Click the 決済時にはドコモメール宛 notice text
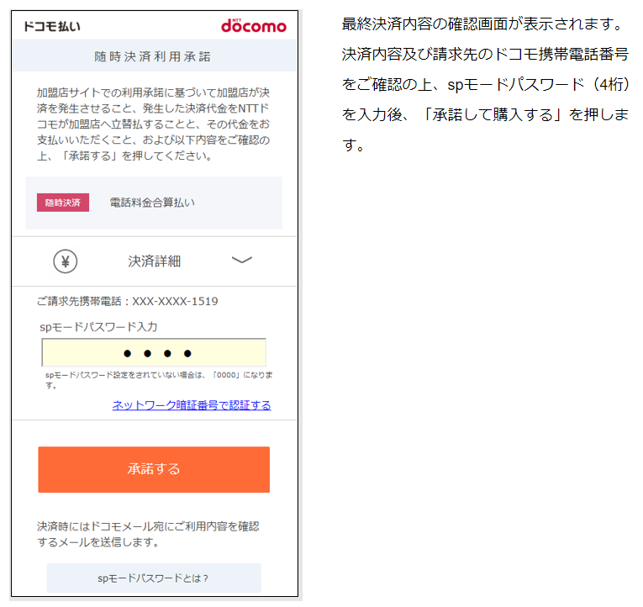Image resolution: width=643 pixels, height=607 pixels. 148,534
